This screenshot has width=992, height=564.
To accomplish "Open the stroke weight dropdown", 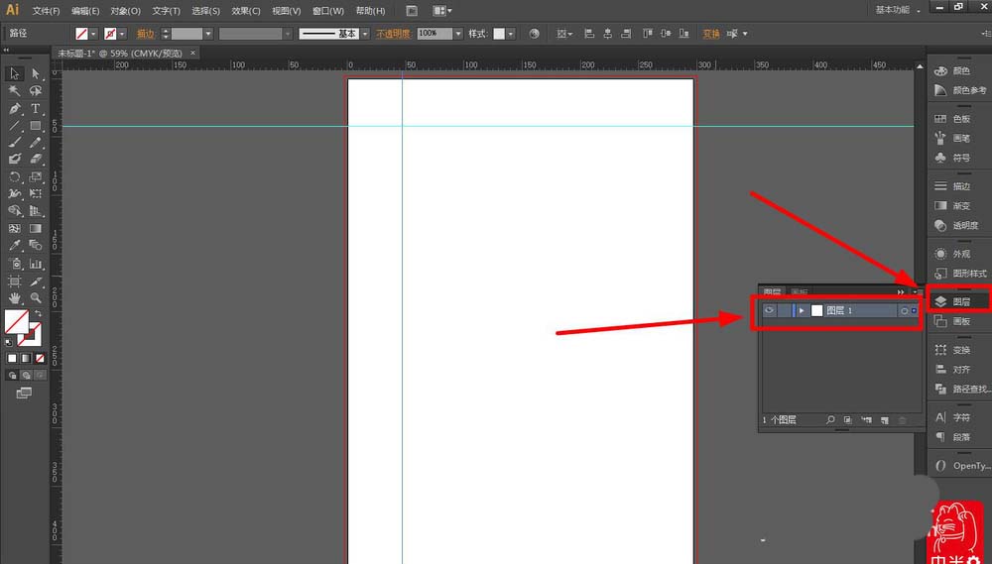I will 208,34.
